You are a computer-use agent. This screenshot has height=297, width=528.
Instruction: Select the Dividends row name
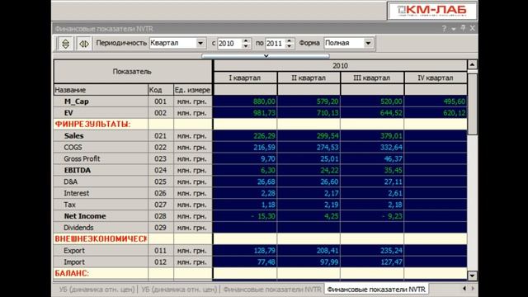coord(78,228)
